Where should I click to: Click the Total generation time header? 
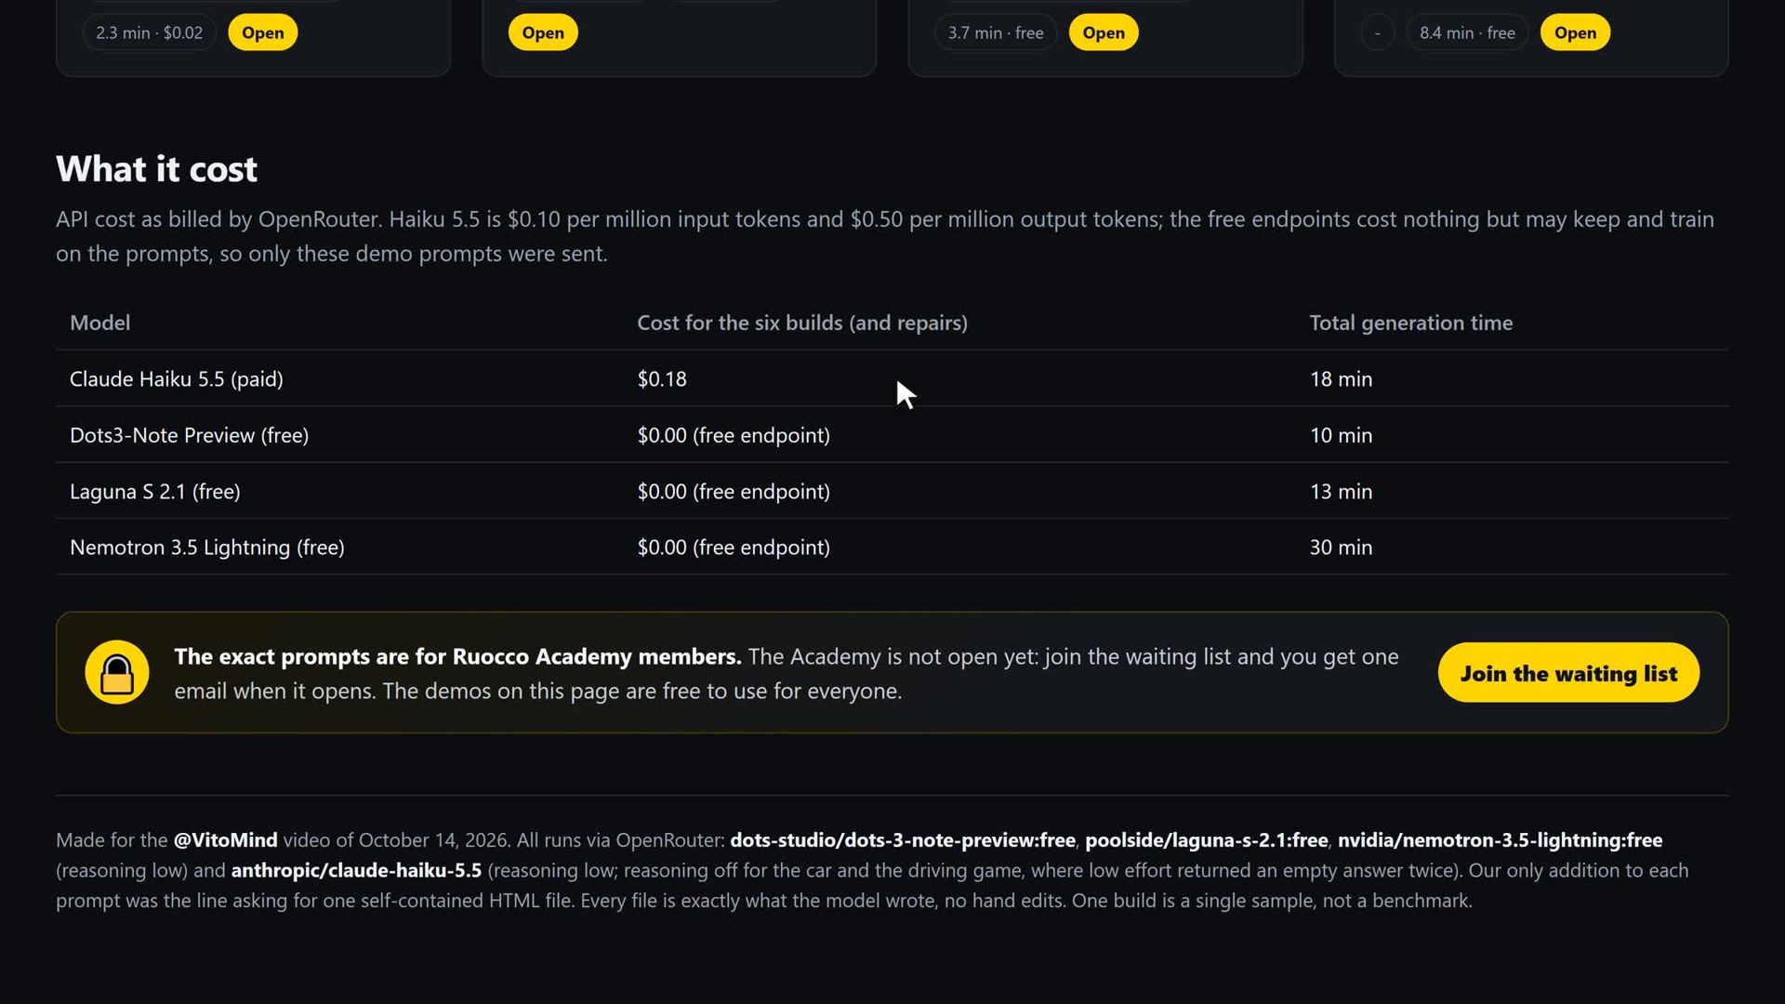pos(1410,323)
